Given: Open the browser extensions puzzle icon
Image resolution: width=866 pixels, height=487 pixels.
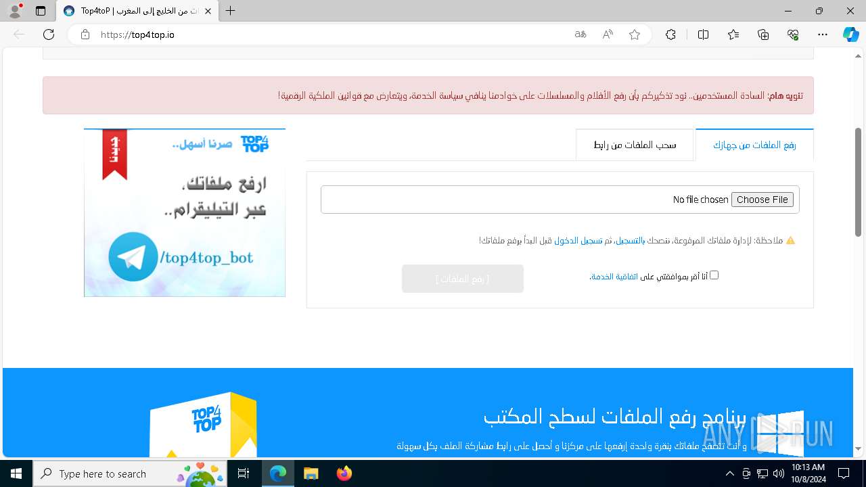Looking at the screenshot, I should (670, 34).
